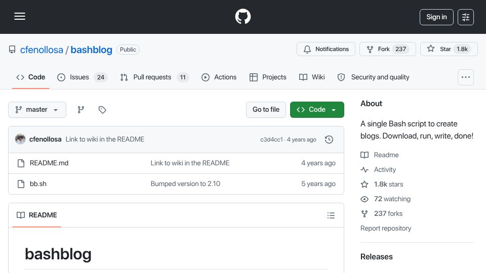Click the Go to file button

tap(266, 110)
